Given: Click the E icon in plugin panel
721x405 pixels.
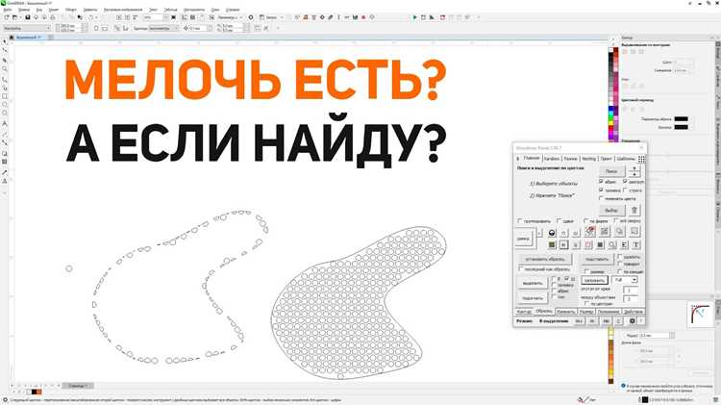Looking at the screenshot, I should click(624, 245).
